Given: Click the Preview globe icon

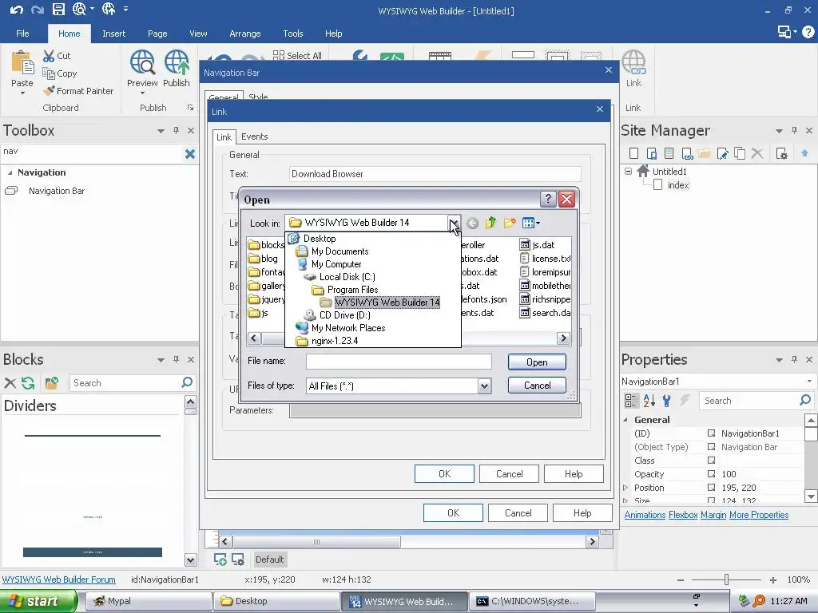Looking at the screenshot, I should [x=142, y=63].
